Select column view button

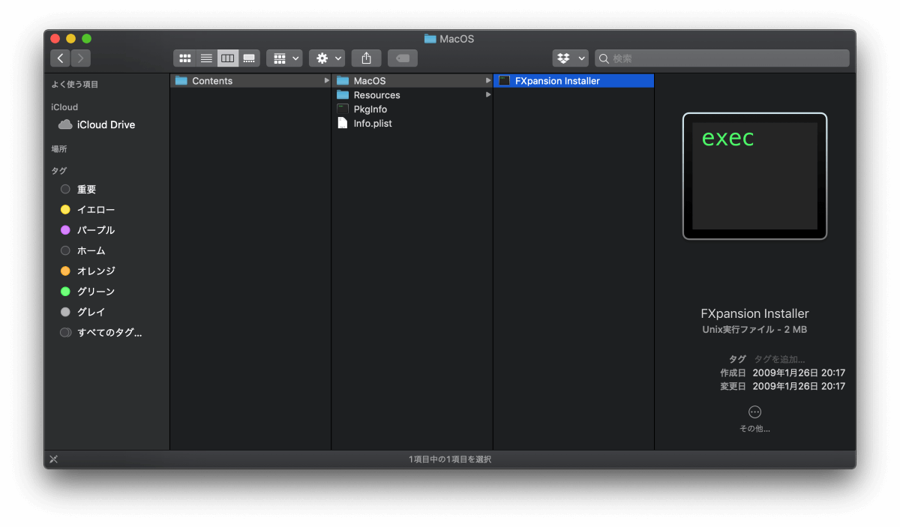tap(228, 58)
